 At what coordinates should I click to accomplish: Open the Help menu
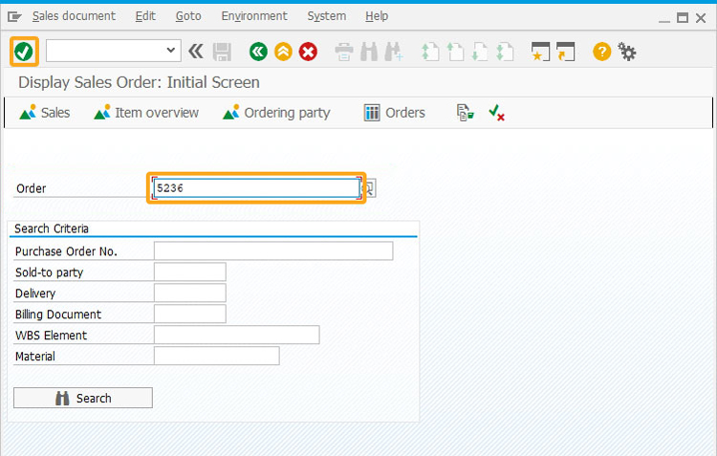pyautogui.click(x=377, y=16)
